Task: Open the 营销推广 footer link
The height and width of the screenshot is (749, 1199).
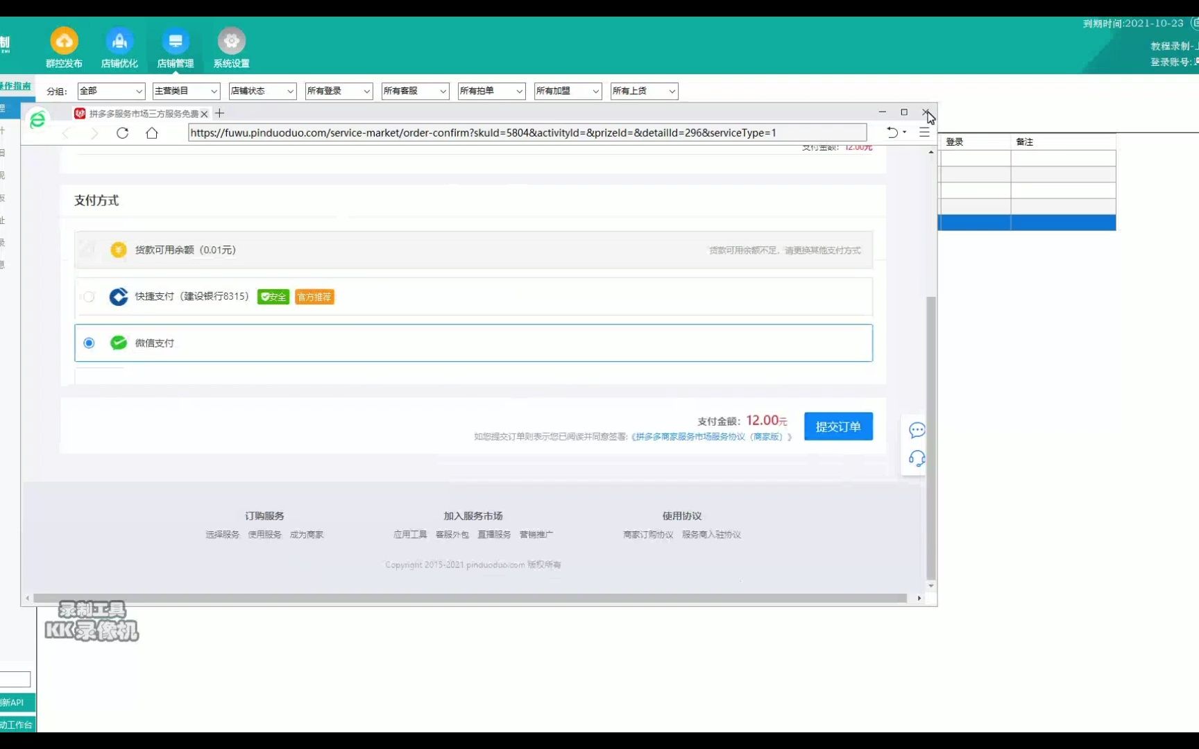Action: click(x=536, y=535)
